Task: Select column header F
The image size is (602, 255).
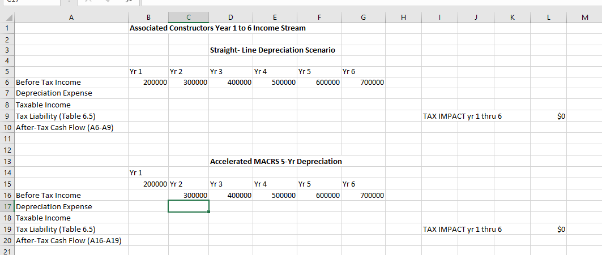Action: (x=319, y=17)
